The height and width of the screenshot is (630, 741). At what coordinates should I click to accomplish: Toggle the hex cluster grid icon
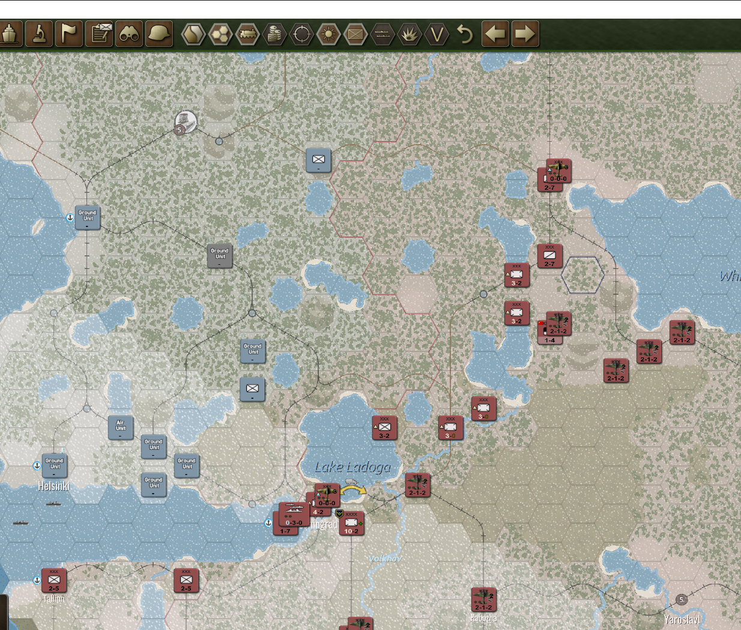point(220,34)
